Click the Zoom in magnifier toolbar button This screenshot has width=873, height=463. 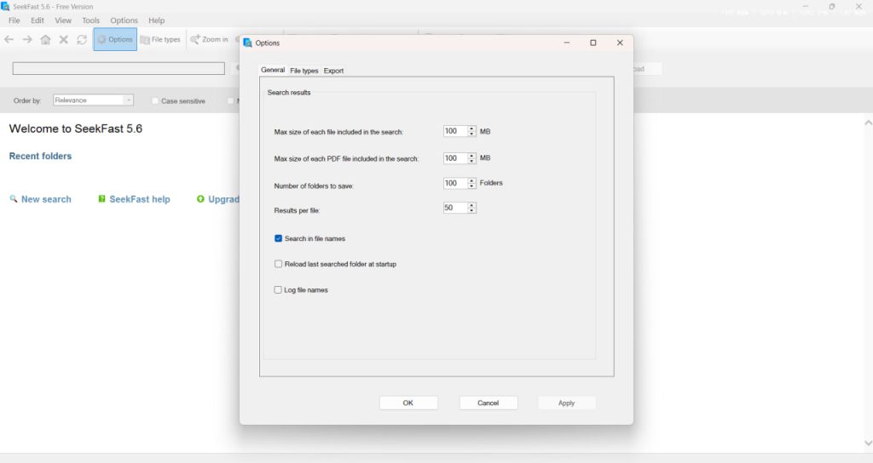(x=210, y=39)
